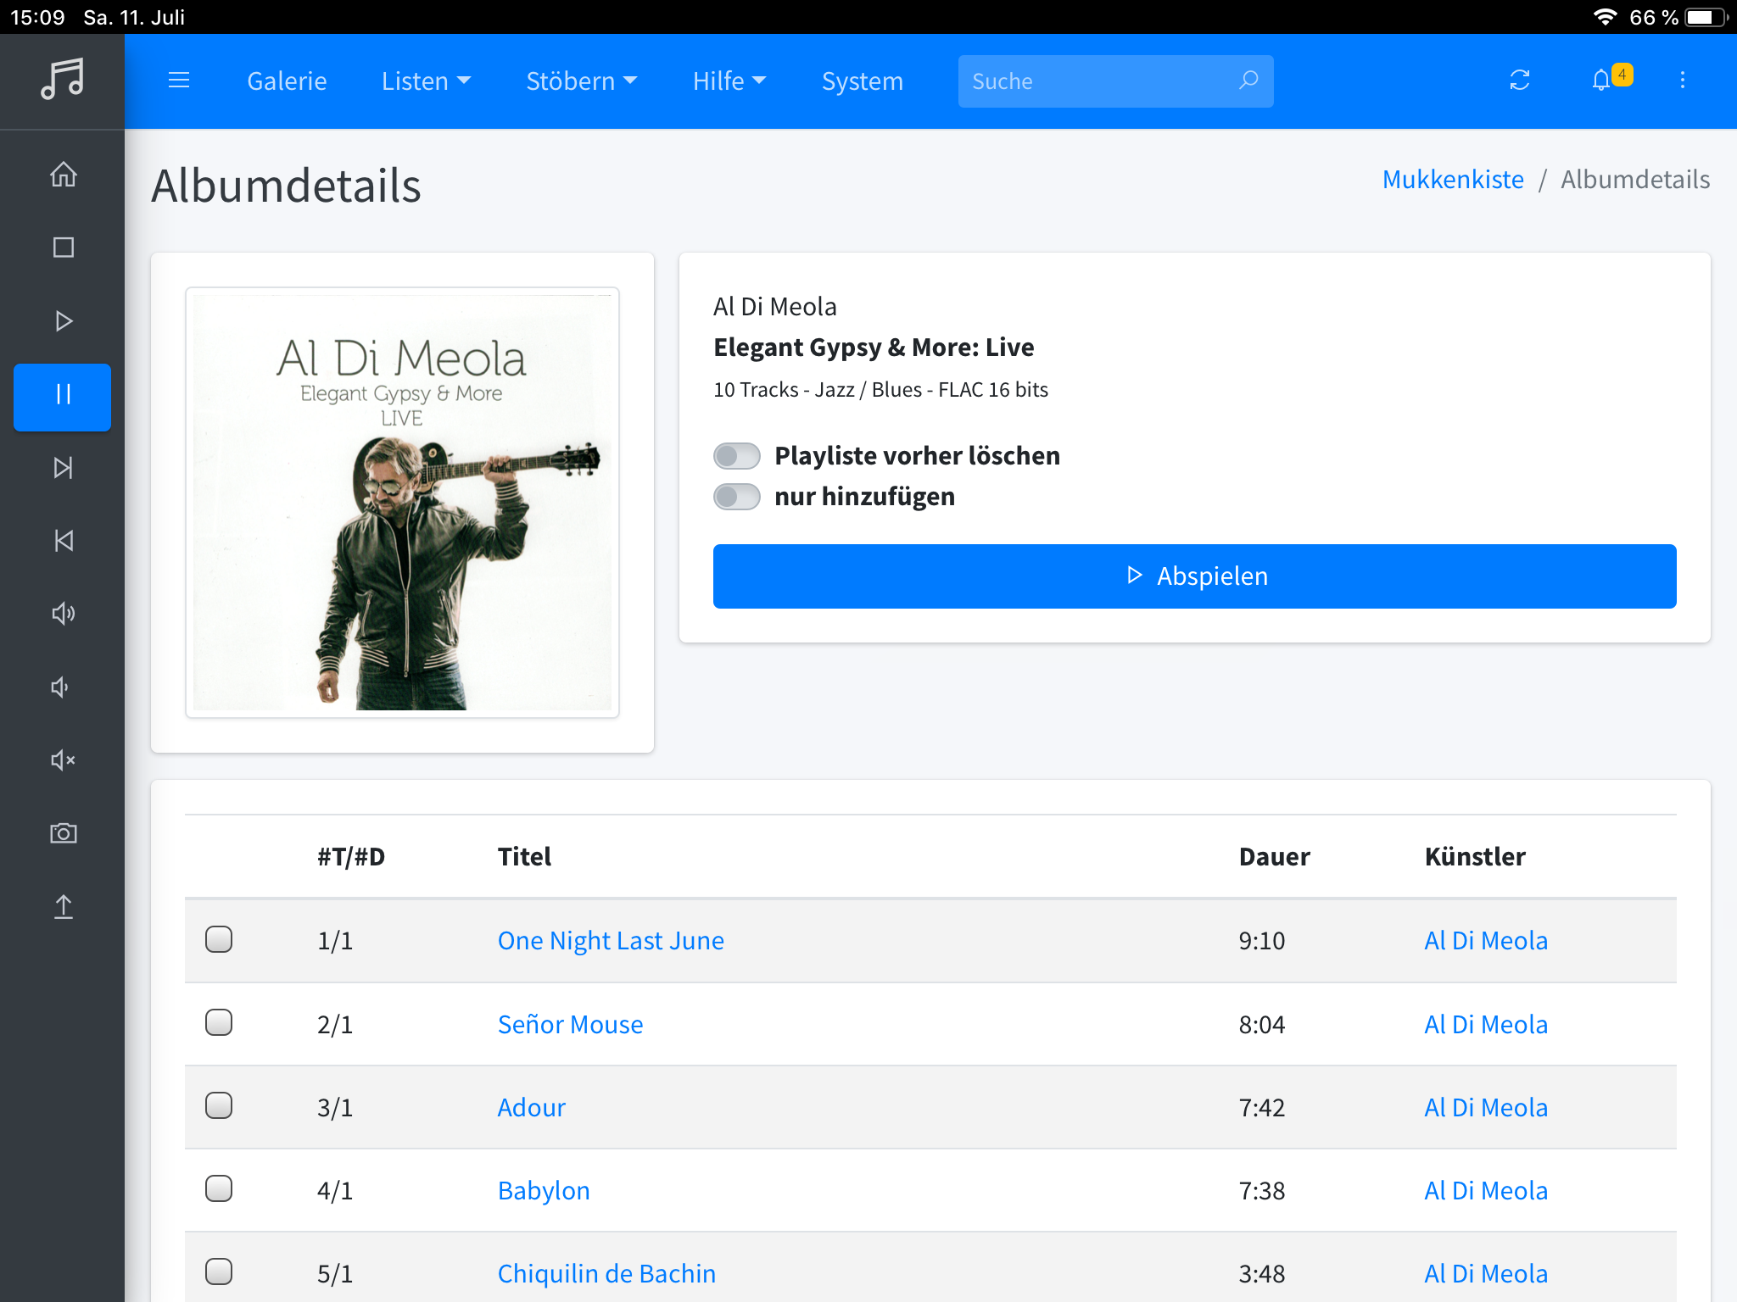Check the box for Adour
Viewport: 1737px width, 1302px height.
tap(219, 1105)
